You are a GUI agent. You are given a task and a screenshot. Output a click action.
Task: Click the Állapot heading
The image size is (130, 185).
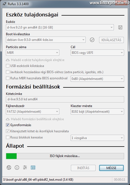click(x=15, y=146)
